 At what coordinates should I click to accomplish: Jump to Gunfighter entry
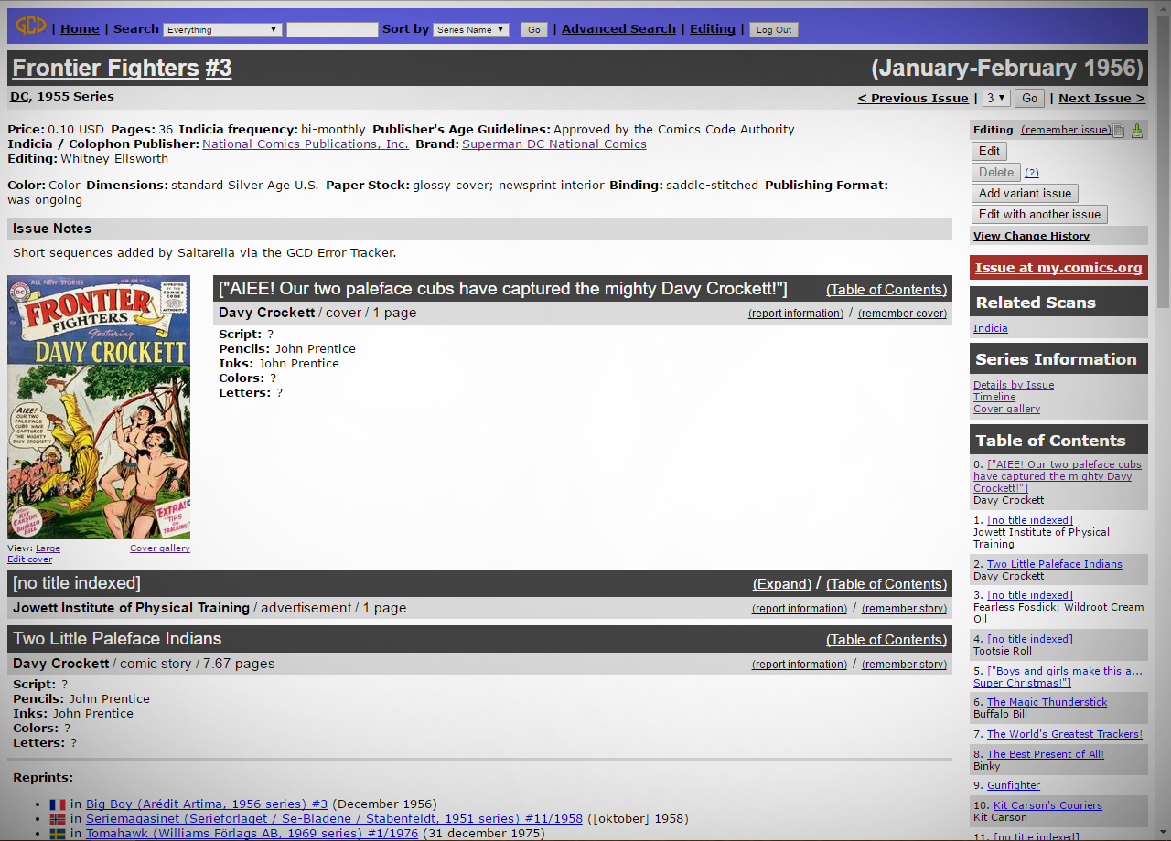(1014, 785)
